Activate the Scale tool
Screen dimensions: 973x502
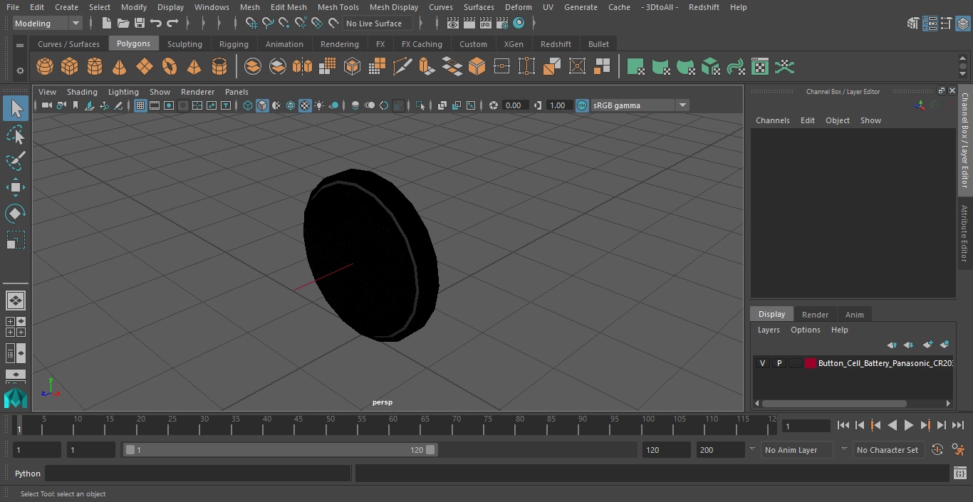coord(16,240)
